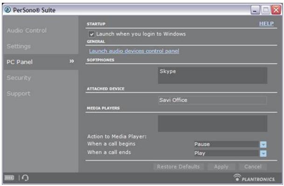Uncheck Launch when you login to Windows

coord(91,34)
